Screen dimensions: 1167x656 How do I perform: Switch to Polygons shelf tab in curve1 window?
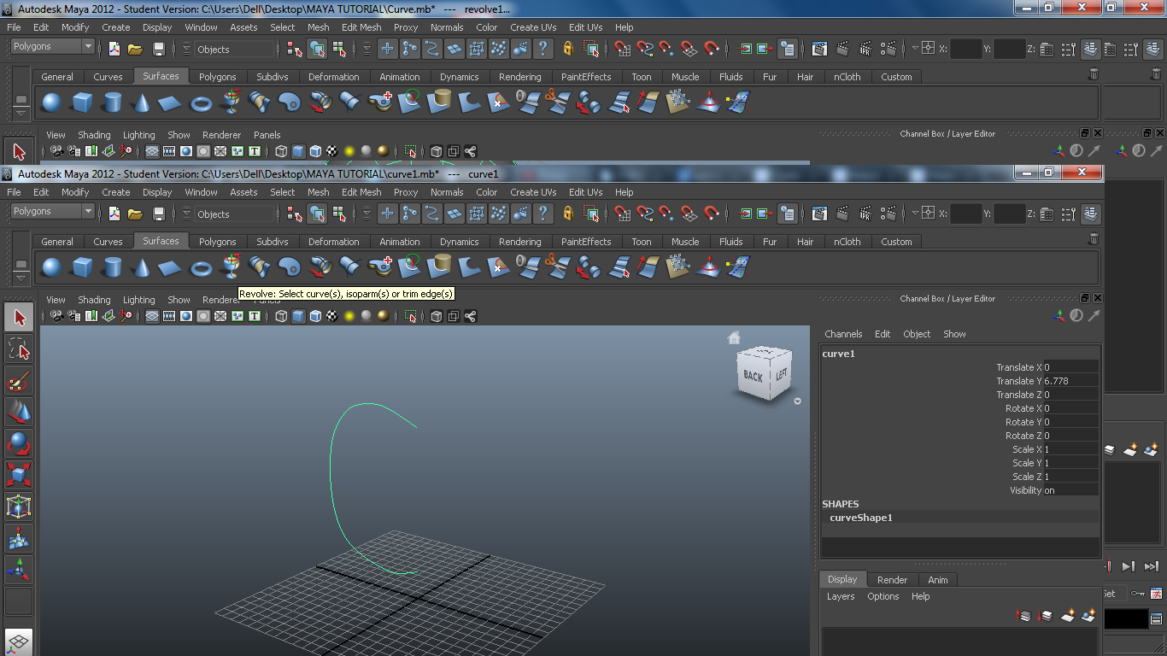click(217, 242)
